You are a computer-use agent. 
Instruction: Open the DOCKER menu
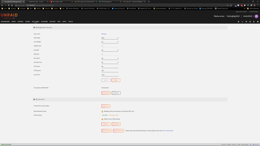point(53,22)
